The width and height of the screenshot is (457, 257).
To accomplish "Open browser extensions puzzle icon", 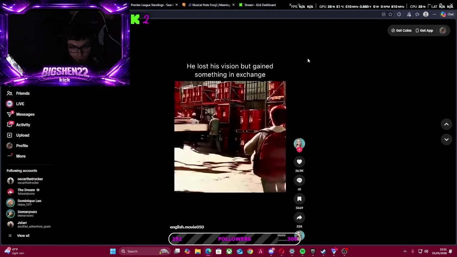I will coord(399,14).
